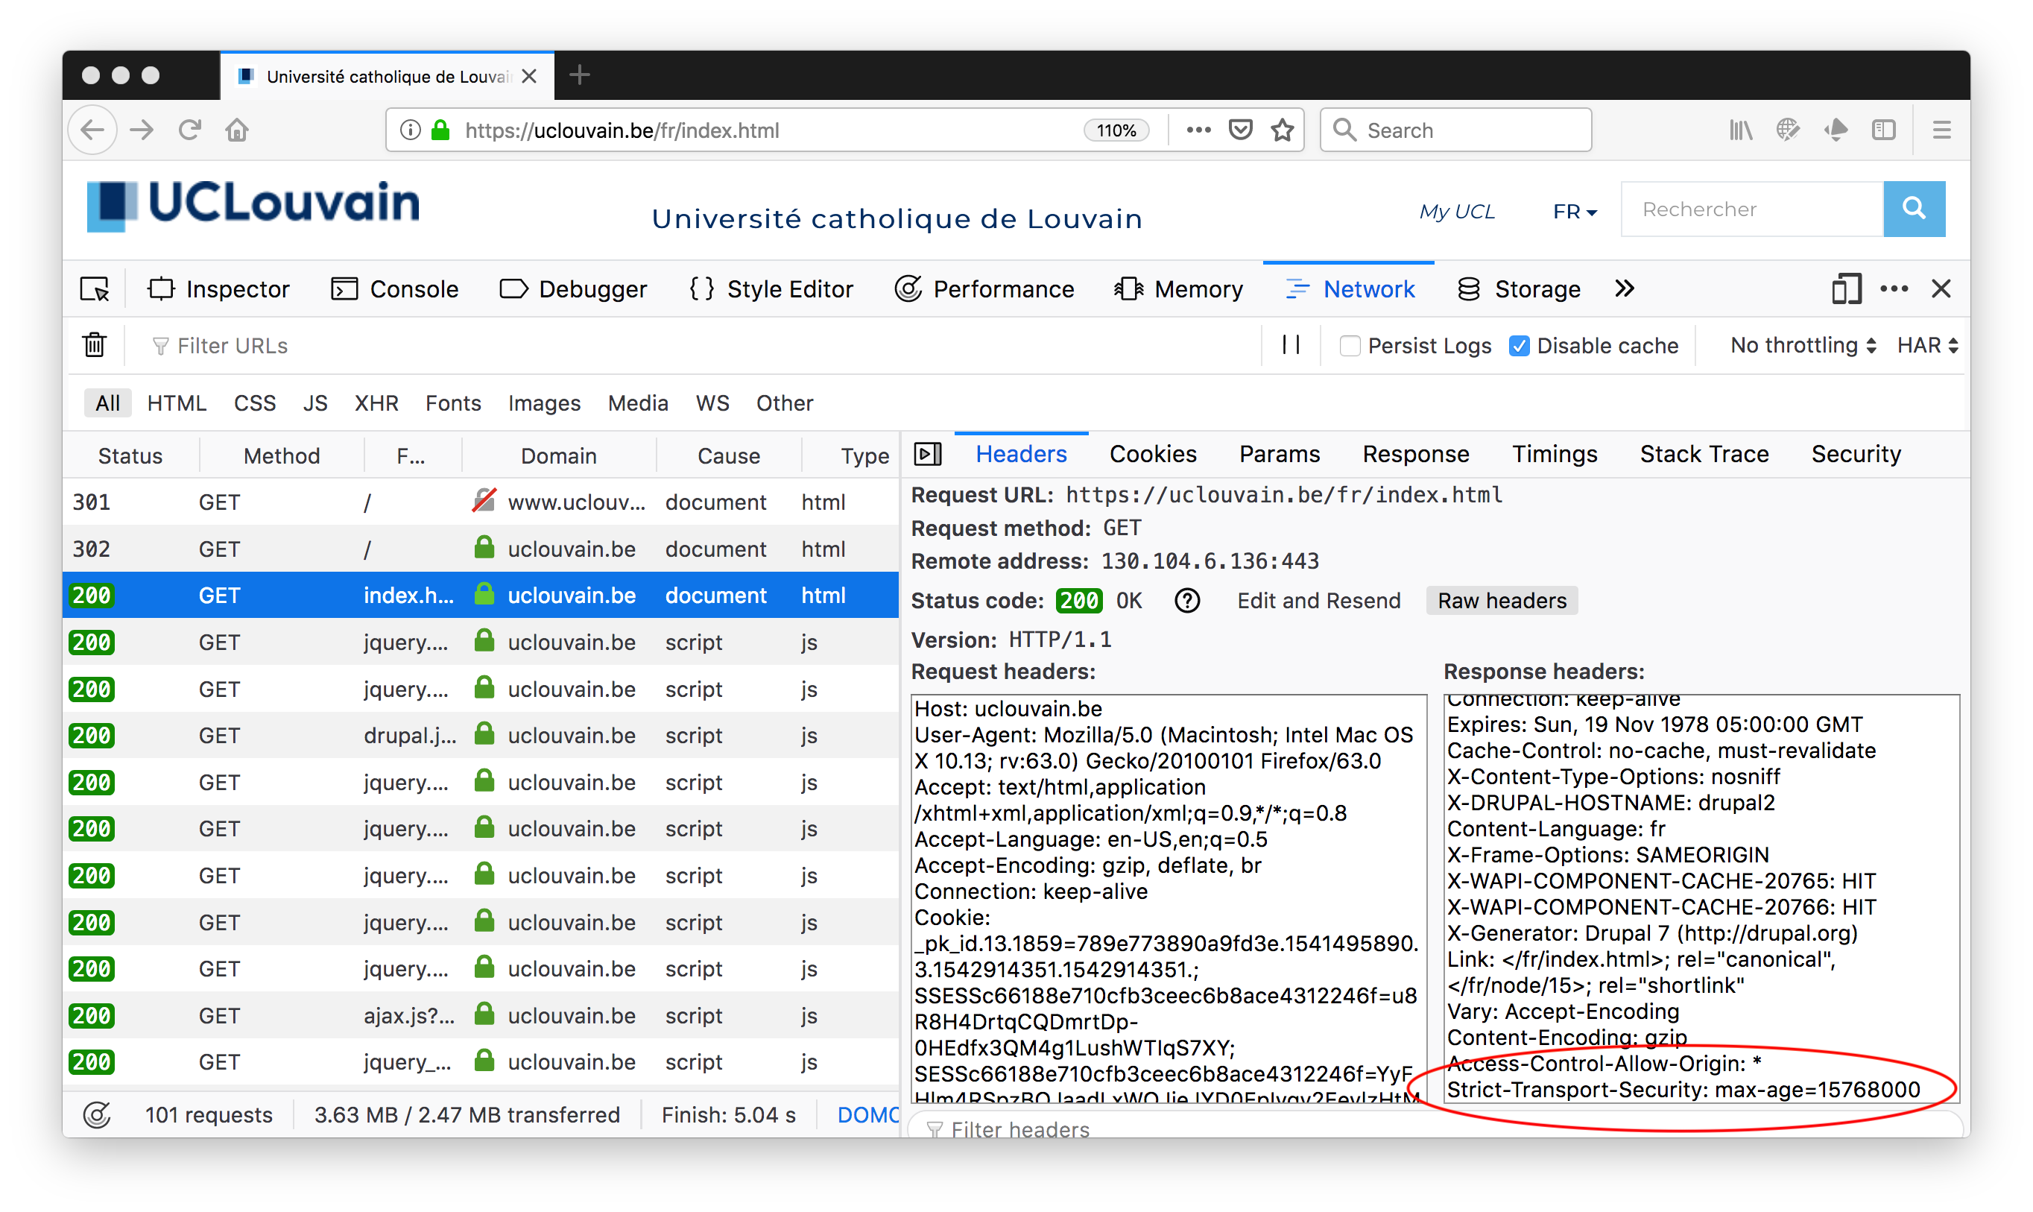The width and height of the screenshot is (2033, 1212).
Task: Filter requests by JS
Action: click(x=315, y=403)
